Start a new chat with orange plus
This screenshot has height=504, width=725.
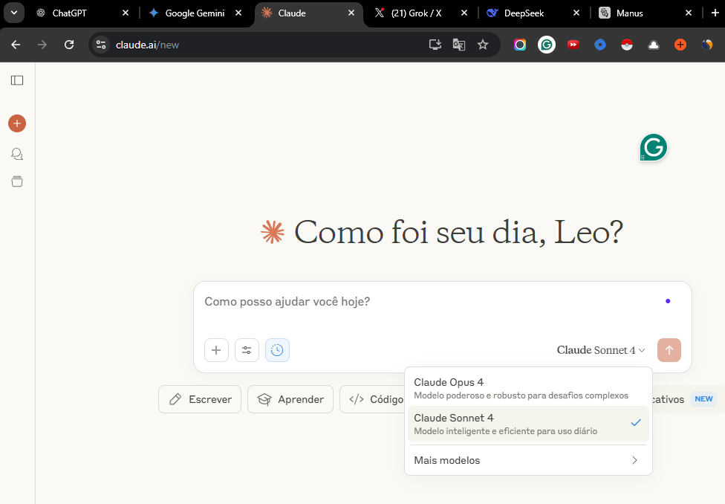[17, 123]
